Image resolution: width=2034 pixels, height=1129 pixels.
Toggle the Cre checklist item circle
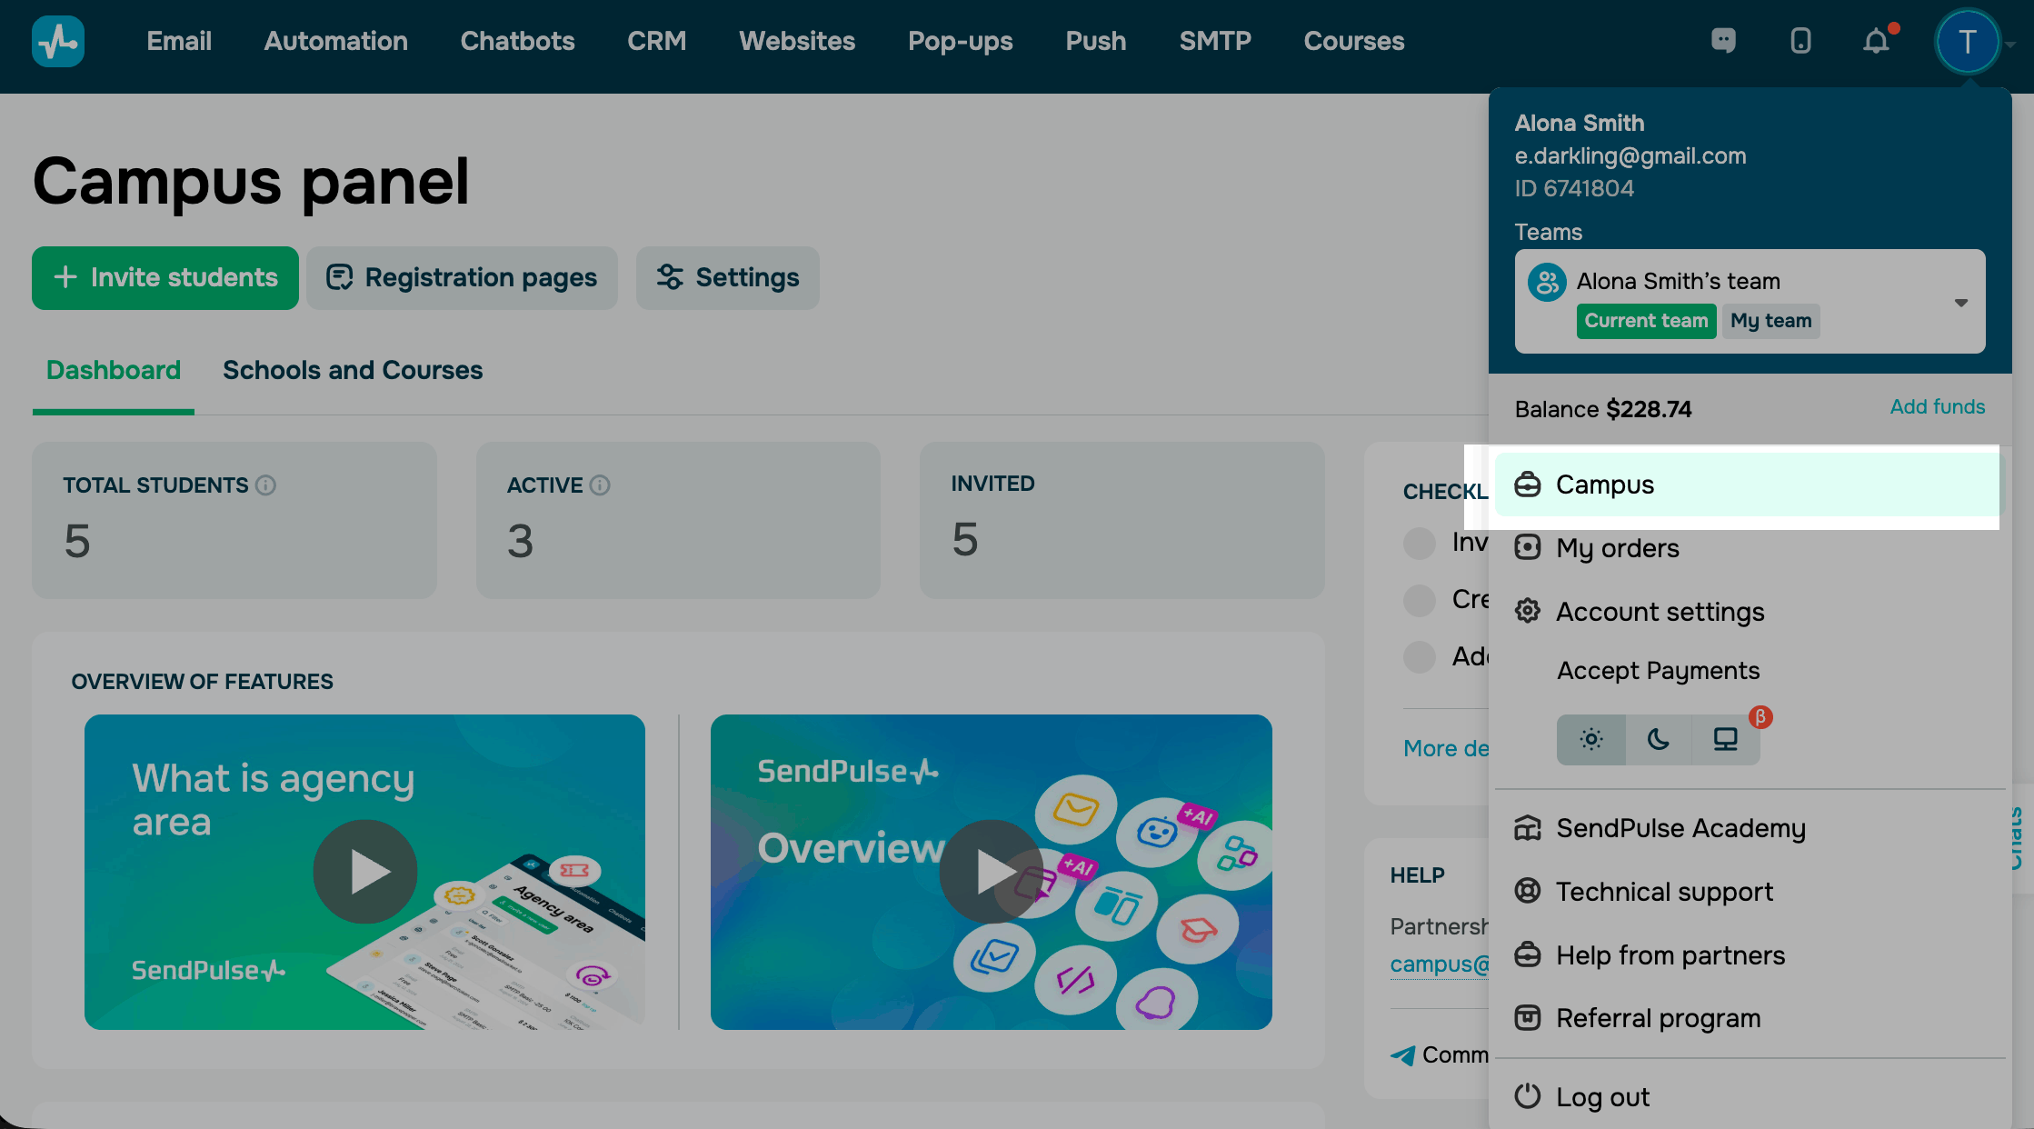click(1420, 600)
